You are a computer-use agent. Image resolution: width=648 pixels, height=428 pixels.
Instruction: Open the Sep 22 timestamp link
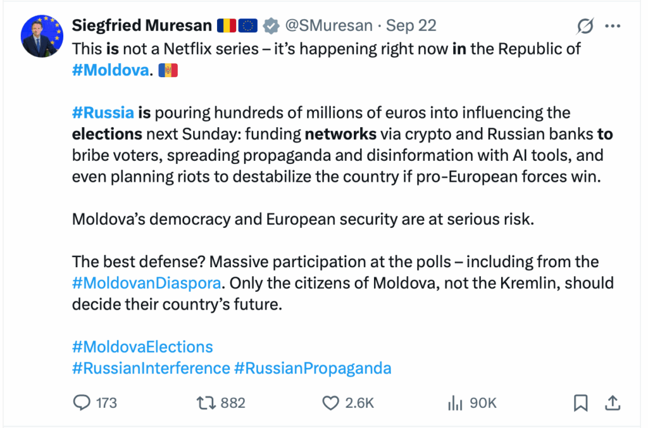(x=411, y=26)
